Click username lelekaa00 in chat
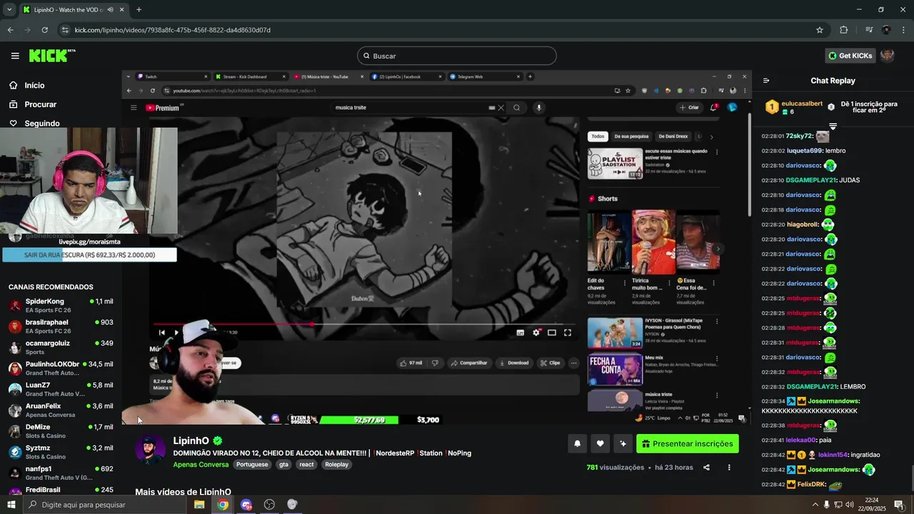This screenshot has height=514, width=914. point(800,440)
